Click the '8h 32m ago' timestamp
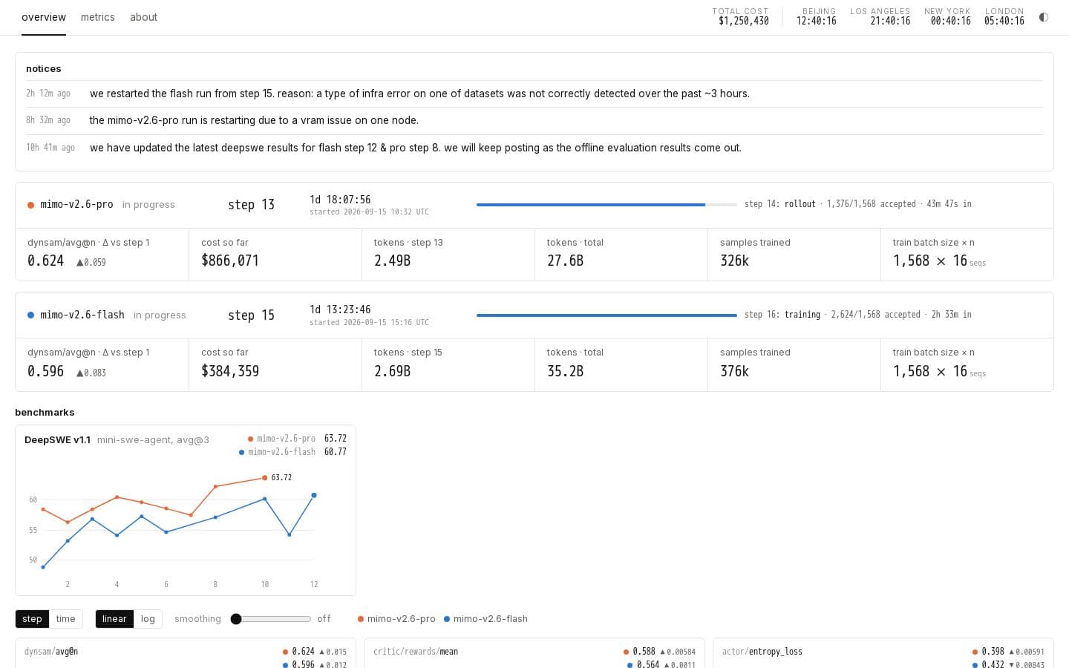Viewport: 1069px width, 668px height. coord(48,120)
